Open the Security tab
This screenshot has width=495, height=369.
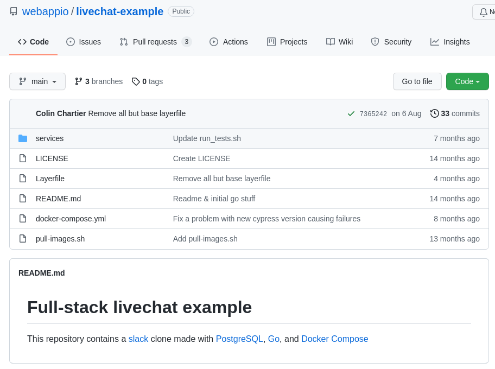pyautogui.click(x=391, y=42)
